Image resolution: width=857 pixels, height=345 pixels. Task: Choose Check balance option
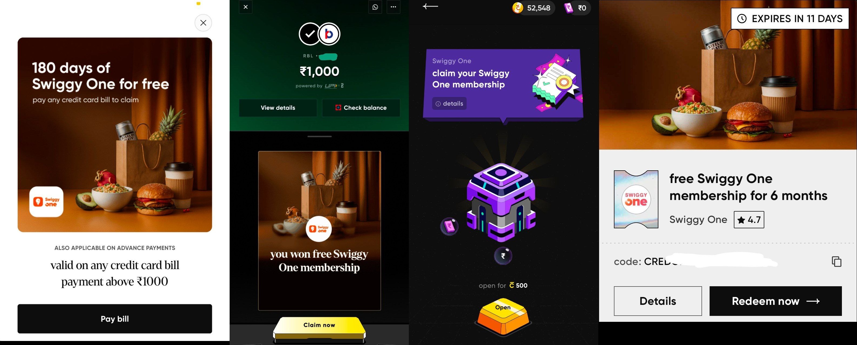click(361, 108)
